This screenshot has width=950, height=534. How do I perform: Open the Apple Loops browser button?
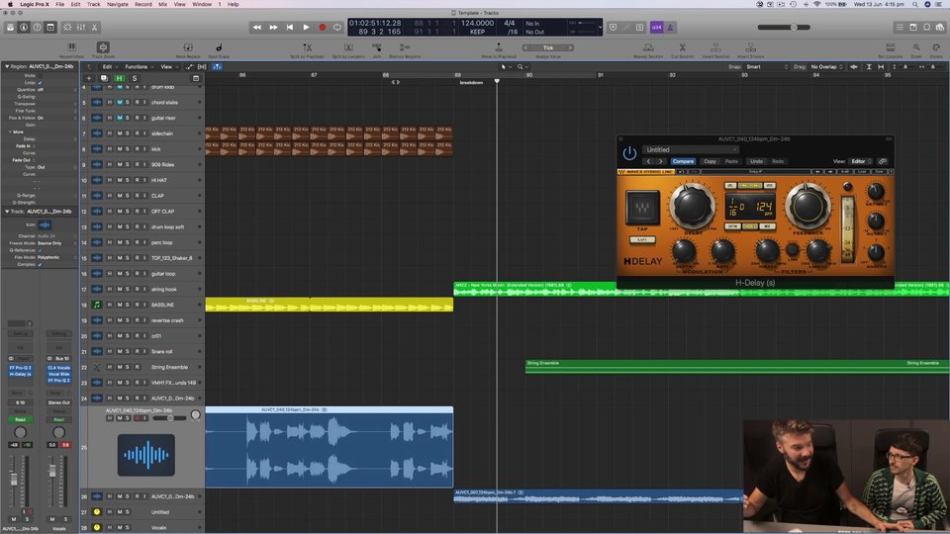[926, 28]
